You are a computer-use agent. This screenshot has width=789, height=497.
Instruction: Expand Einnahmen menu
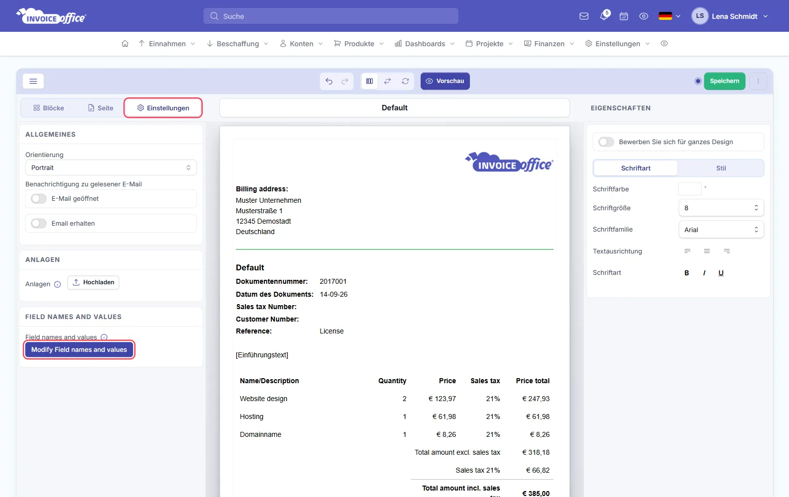coord(167,44)
